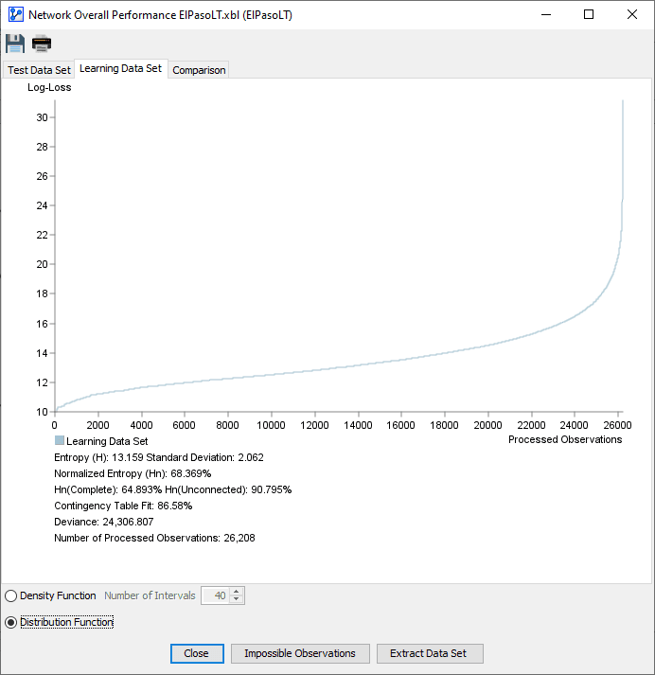Save the chart using floppy disk icon

15,44
